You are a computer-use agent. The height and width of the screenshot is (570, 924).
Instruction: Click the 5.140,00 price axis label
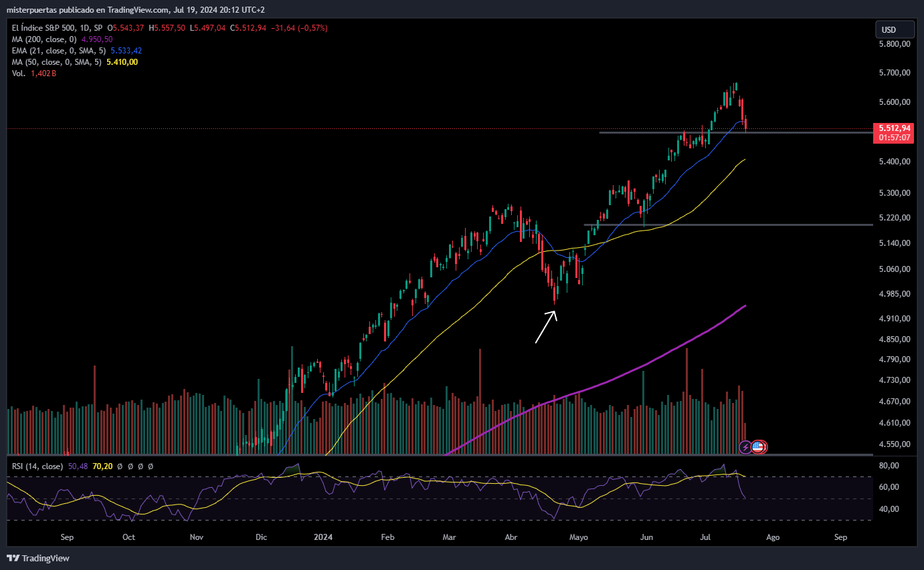(x=895, y=243)
